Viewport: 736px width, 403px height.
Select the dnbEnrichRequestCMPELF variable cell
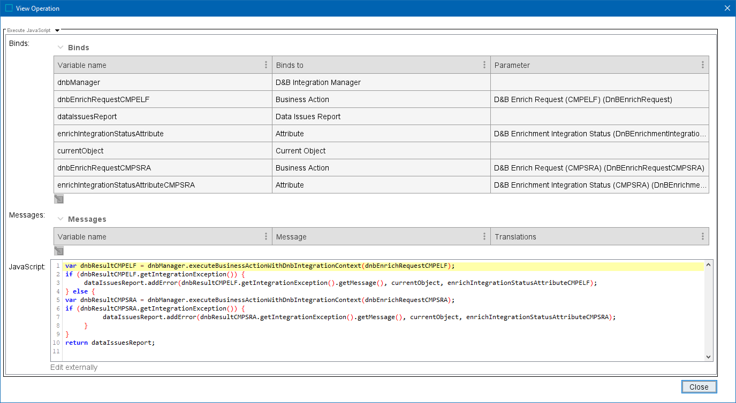pyautogui.click(x=163, y=99)
